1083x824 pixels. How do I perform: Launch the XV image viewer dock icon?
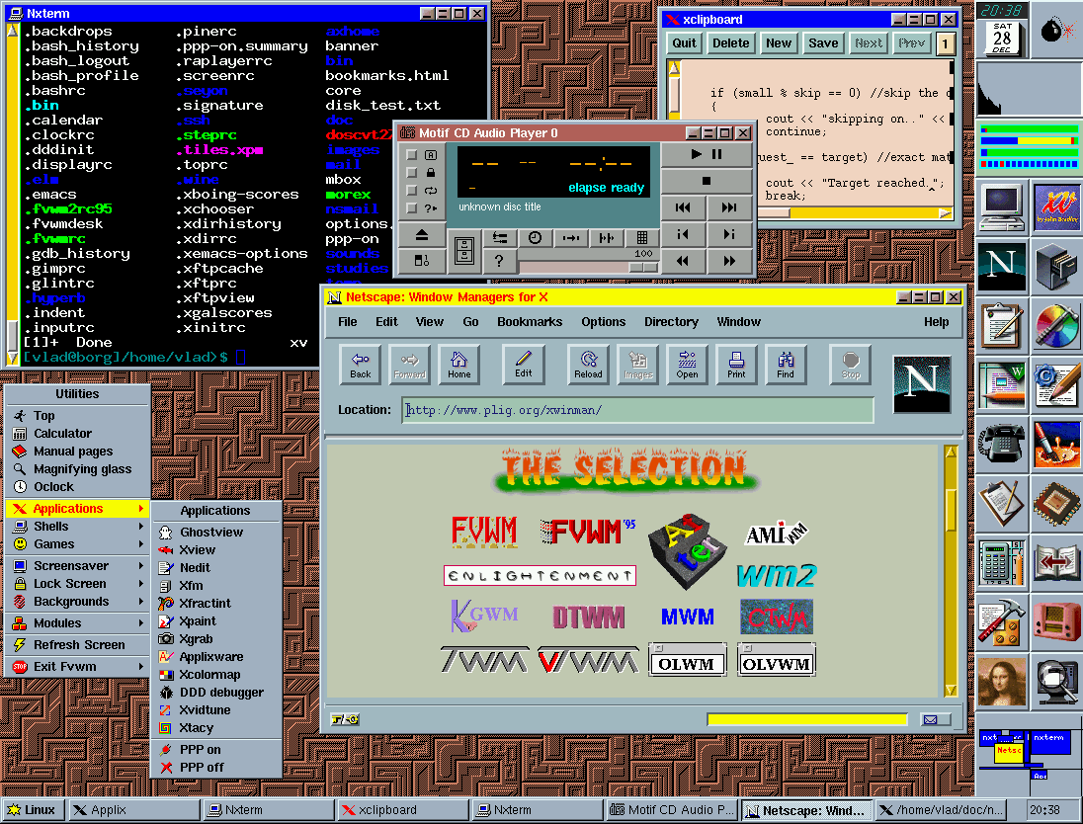[x=1056, y=206]
